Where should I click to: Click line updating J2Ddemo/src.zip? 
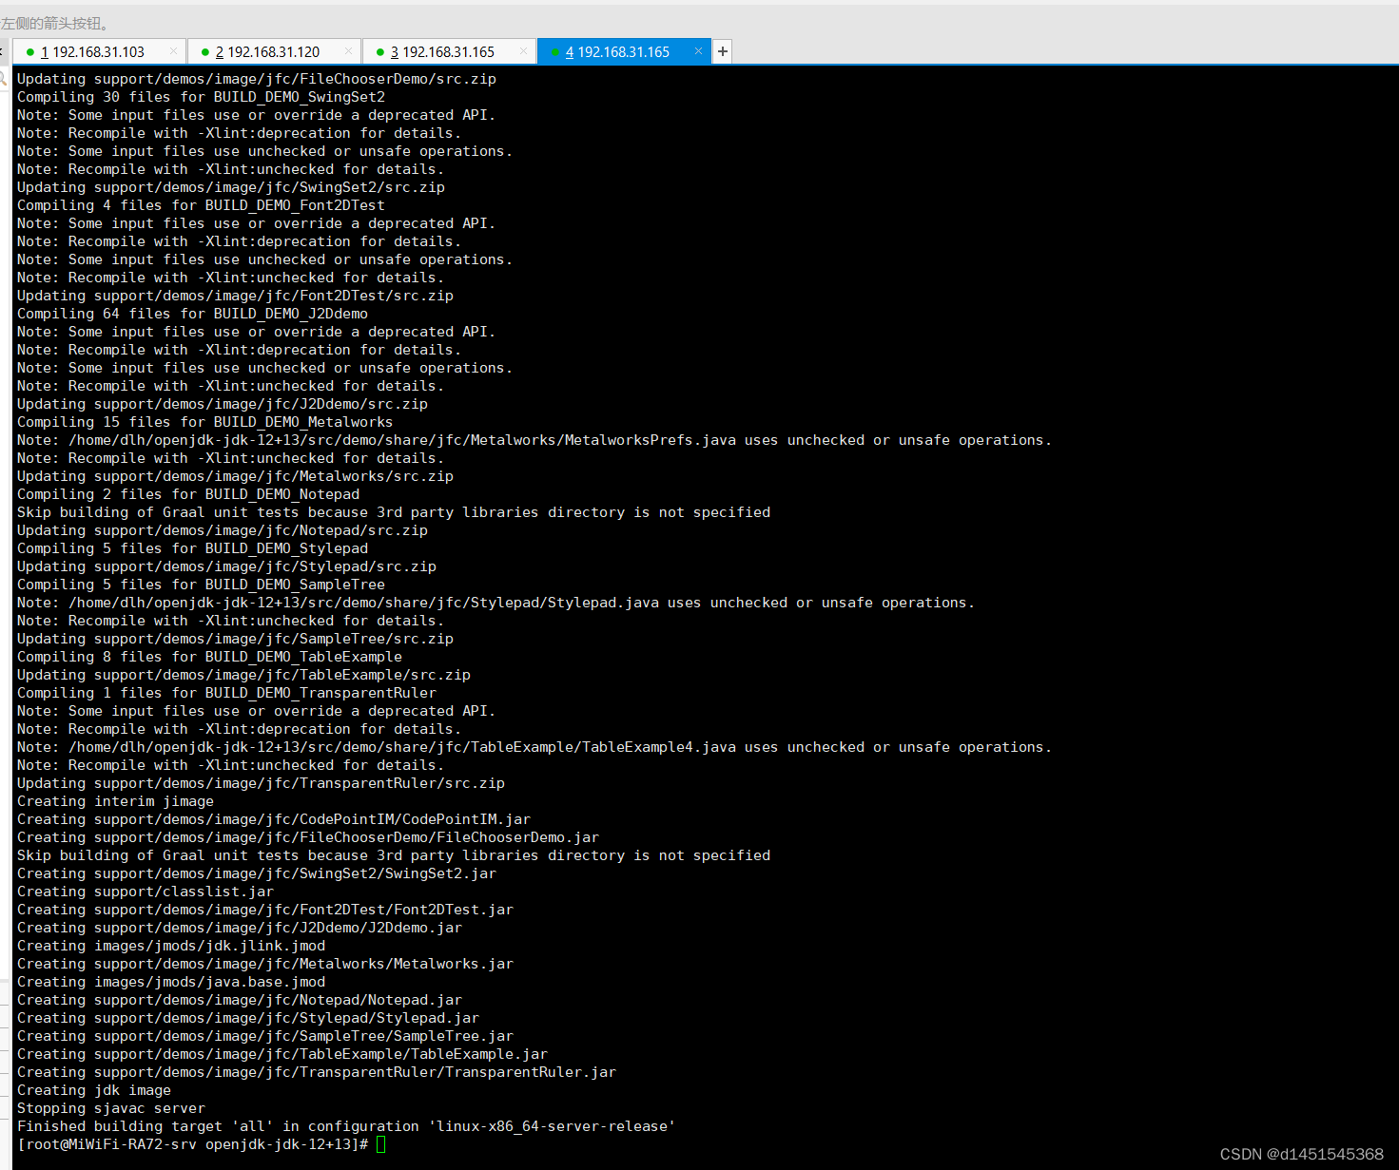(223, 404)
